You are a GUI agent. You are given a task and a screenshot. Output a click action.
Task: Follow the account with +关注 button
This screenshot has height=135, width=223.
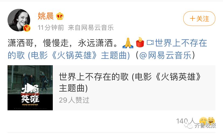pos(199,19)
